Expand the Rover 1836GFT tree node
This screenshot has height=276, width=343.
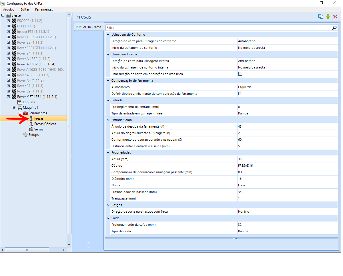pyautogui.click(x=8, y=37)
